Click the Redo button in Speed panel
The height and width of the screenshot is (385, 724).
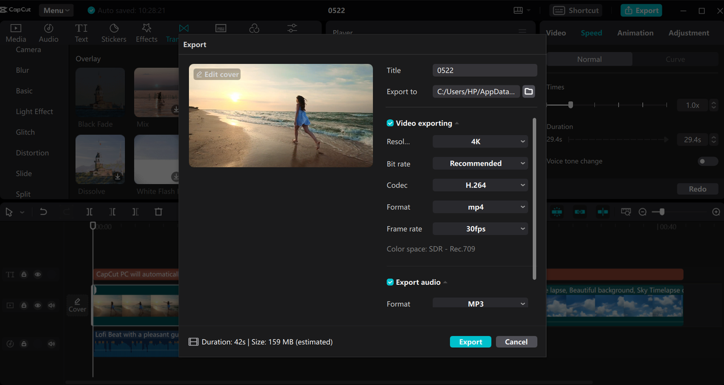pos(697,189)
